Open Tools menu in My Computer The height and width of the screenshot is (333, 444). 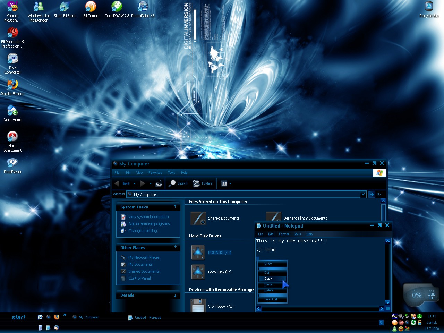coord(171,173)
